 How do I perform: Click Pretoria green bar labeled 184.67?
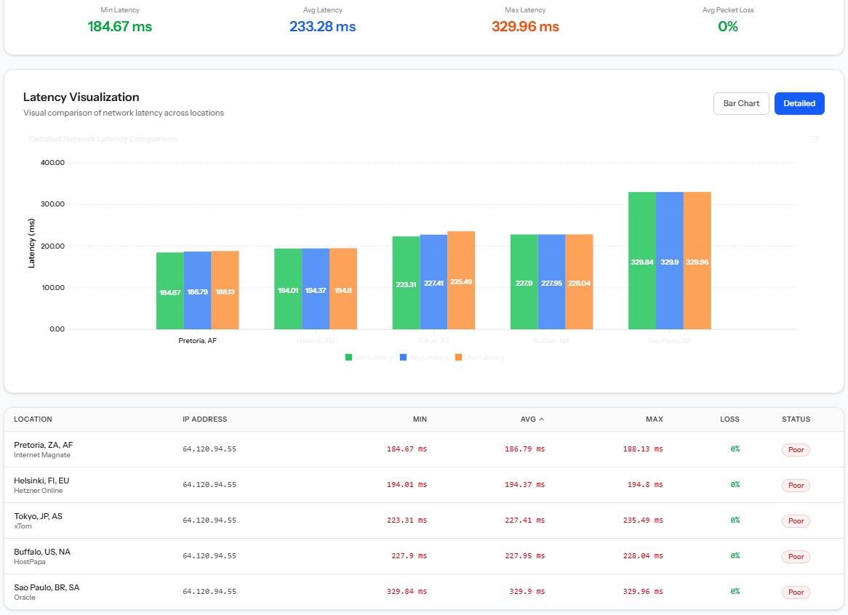[169, 291]
